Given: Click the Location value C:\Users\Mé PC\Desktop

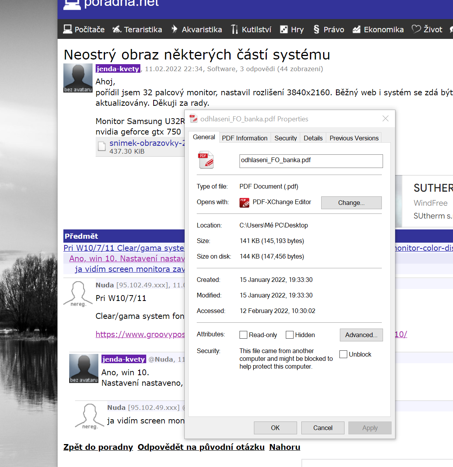Looking at the screenshot, I should coord(274,226).
